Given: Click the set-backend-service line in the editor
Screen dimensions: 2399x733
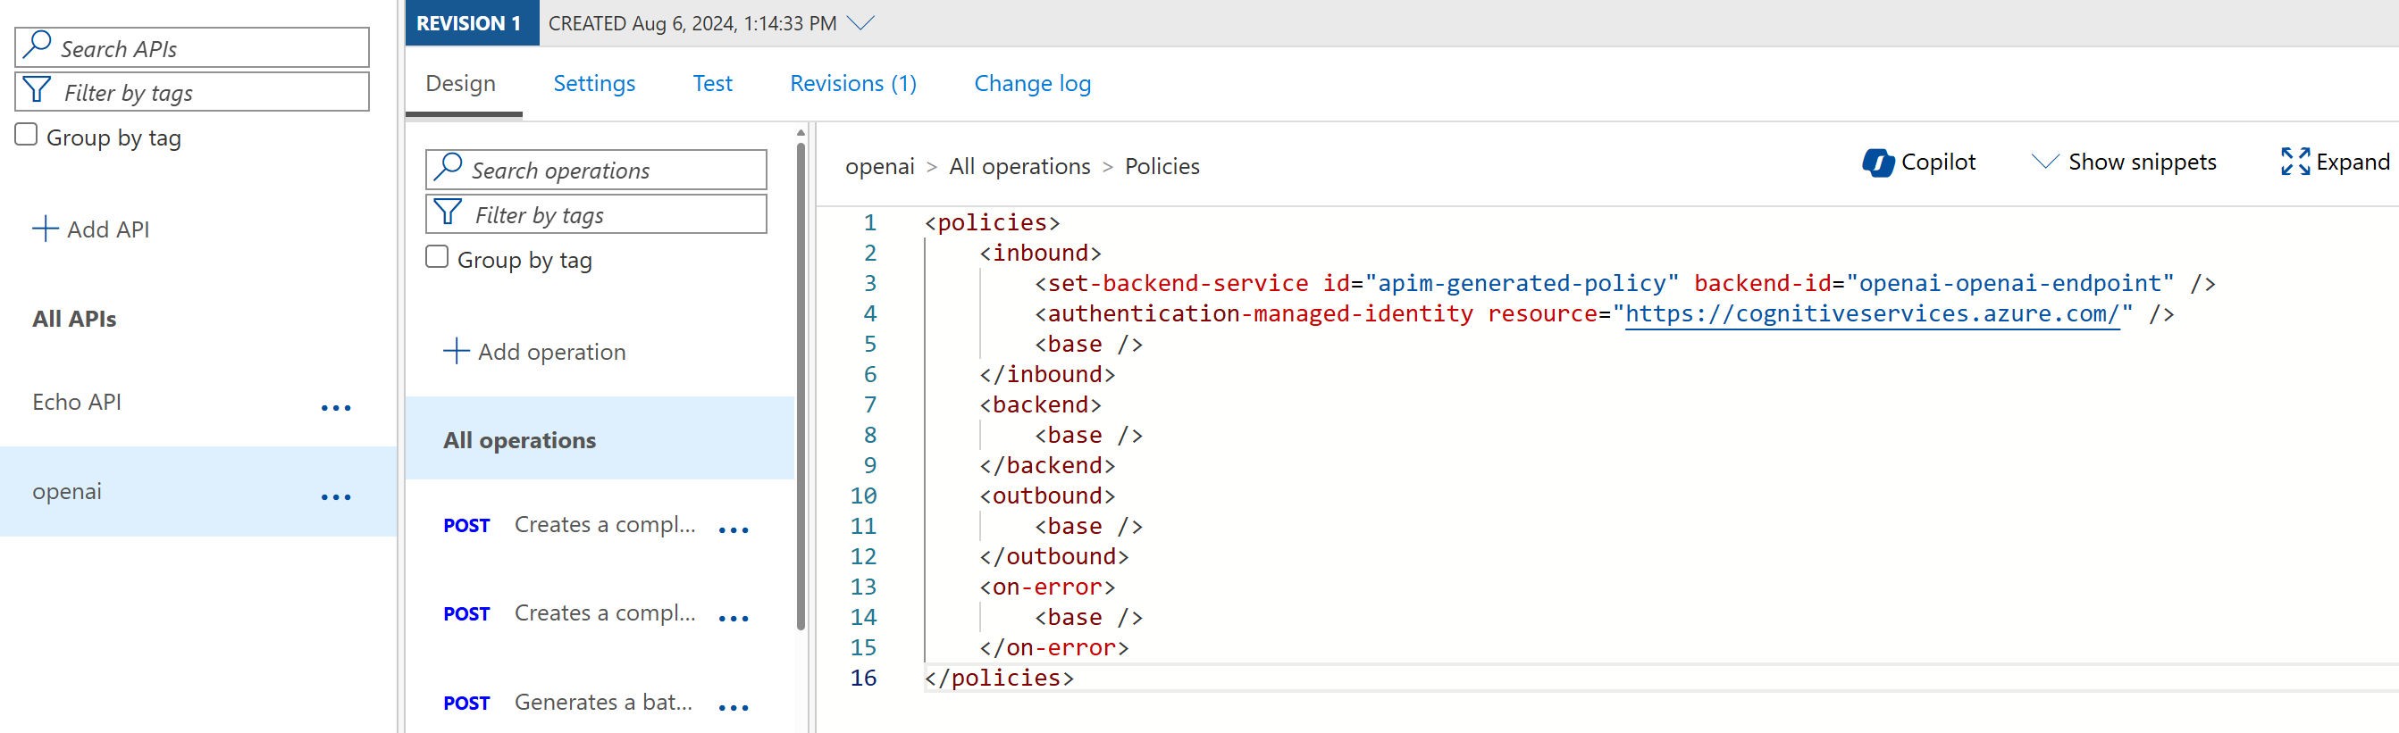Looking at the screenshot, I should pos(1625,283).
